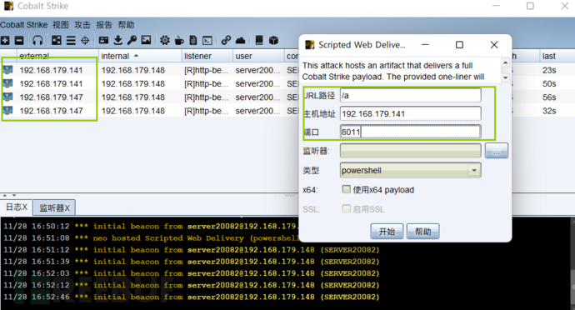The image size is (575, 310).
Task: Open credentials via ID card icon
Action: 104,40
